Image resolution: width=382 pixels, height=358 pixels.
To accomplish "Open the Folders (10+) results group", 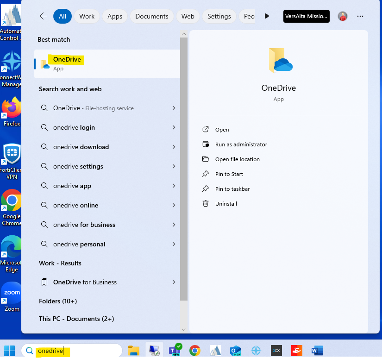I will tap(58, 301).
